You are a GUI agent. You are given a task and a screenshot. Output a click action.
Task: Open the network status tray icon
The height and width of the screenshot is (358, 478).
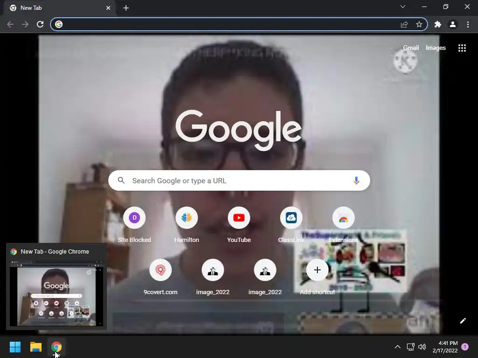[x=410, y=347]
